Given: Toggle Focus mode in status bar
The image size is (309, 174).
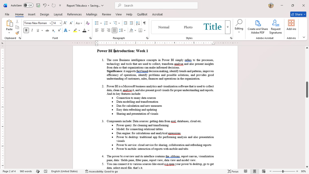Looking at the screenshot, I should pyautogui.click(x=233, y=171).
